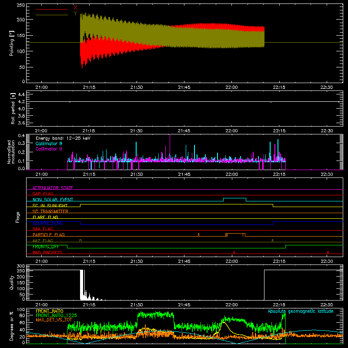348x348 pixels.
Task: Click the PARTICLE_FLAG label
Action: 49,234
